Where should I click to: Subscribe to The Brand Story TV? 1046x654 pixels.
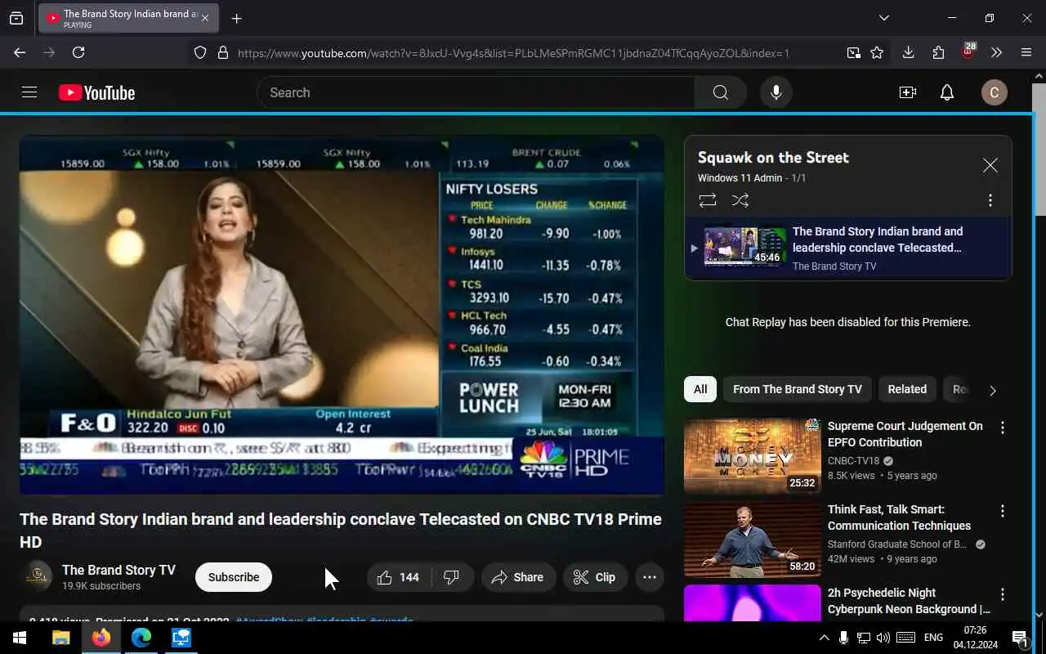(x=234, y=577)
